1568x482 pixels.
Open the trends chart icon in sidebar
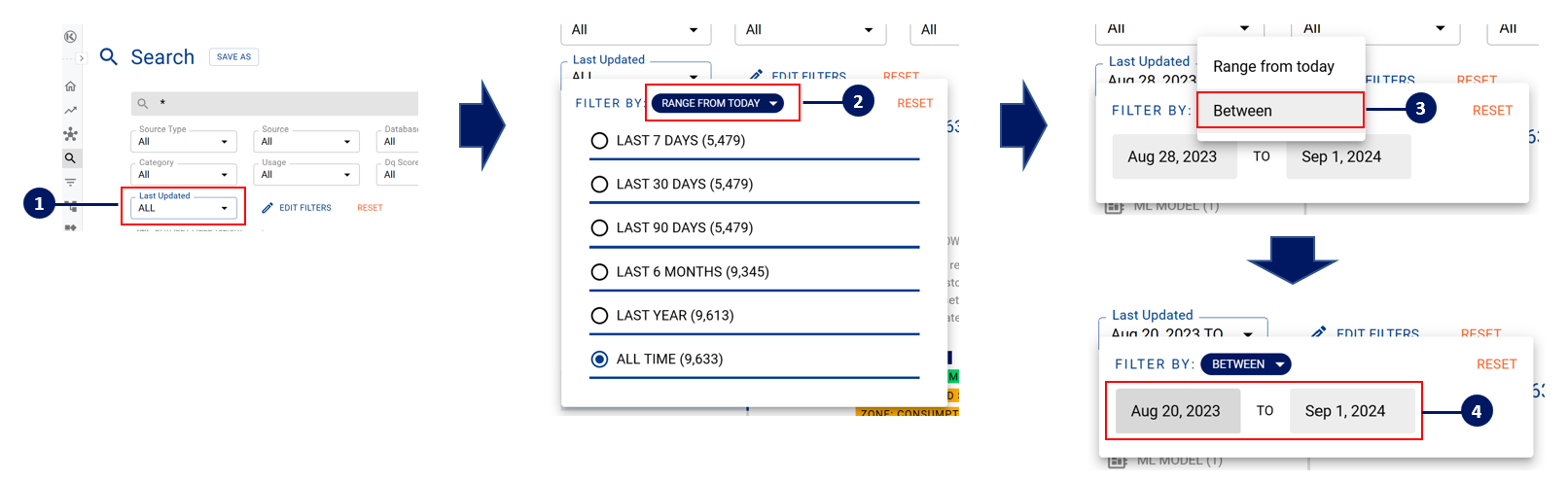[x=70, y=110]
